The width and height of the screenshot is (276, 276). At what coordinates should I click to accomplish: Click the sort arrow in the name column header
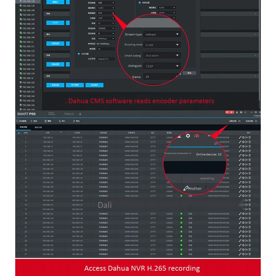[x=61, y=132]
